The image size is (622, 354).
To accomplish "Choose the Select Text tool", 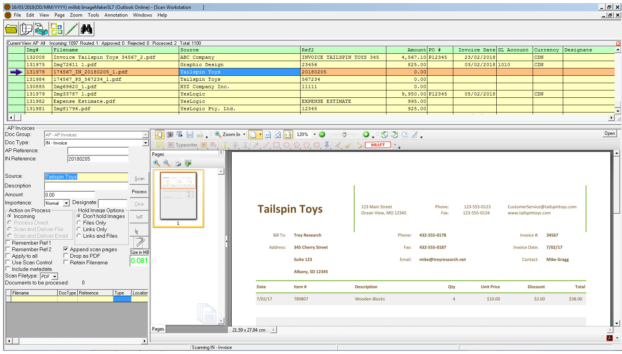I will coord(179,134).
